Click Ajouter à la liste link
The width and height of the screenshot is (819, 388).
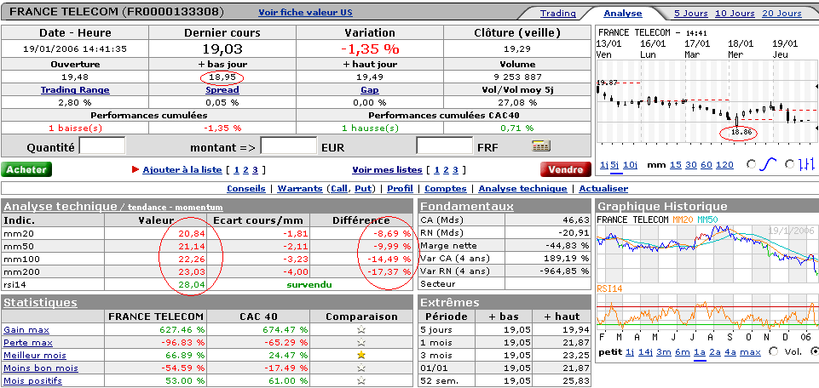point(182,169)
